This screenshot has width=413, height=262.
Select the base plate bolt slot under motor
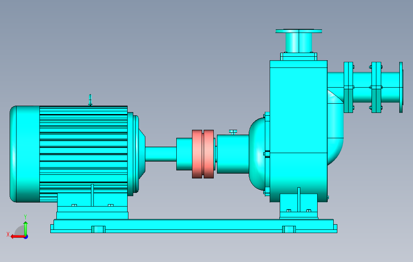99,229
